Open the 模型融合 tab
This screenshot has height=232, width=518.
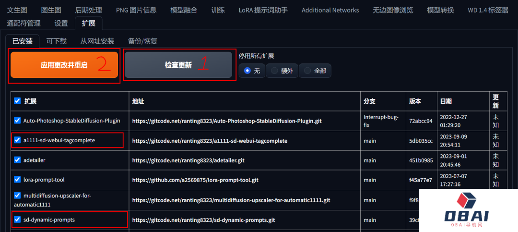point(184,10)
